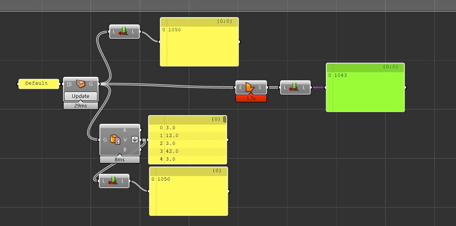Click the E input on the boundary surfaces component

point(240,87)
